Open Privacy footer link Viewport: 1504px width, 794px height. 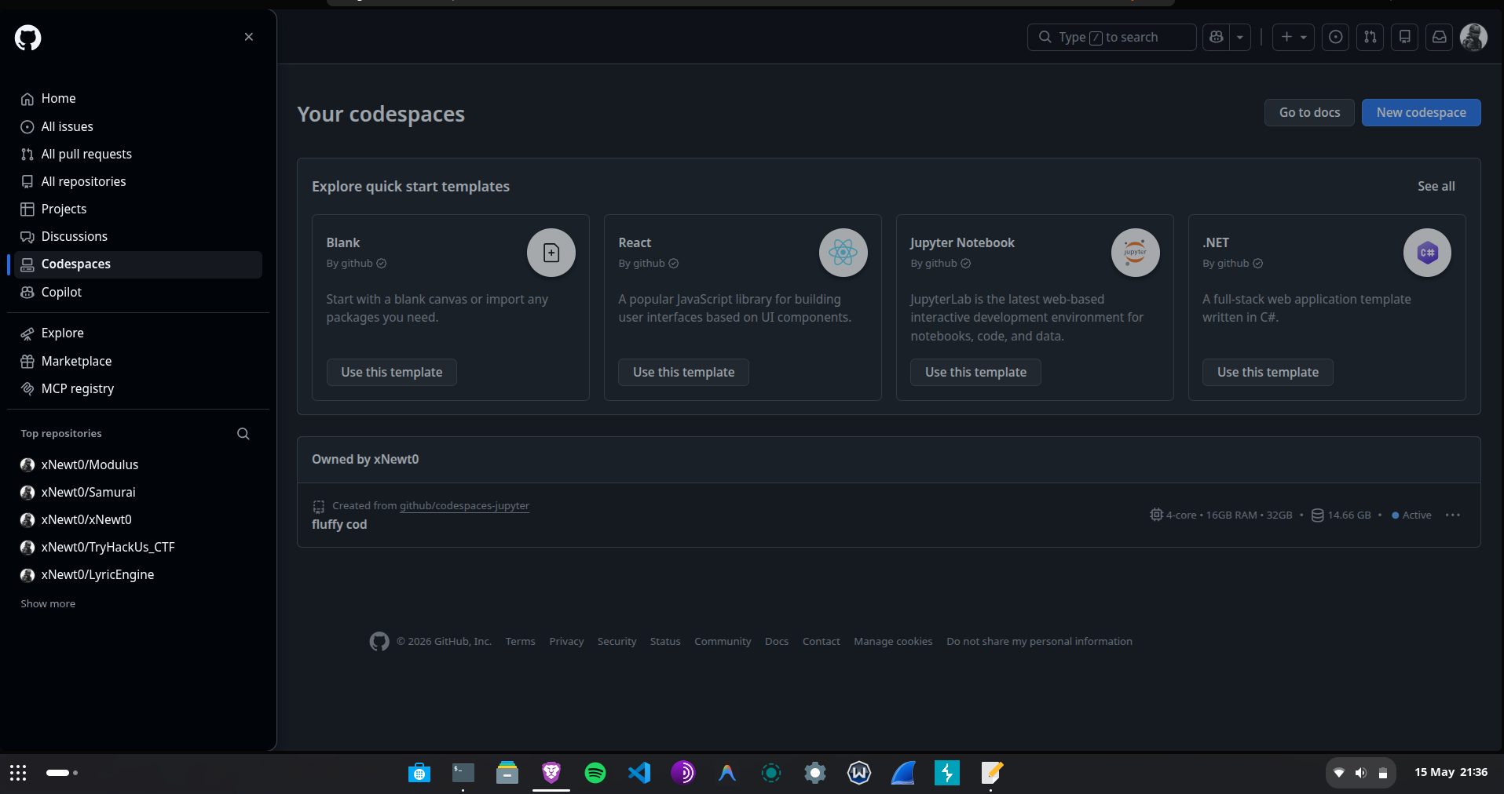566,642
